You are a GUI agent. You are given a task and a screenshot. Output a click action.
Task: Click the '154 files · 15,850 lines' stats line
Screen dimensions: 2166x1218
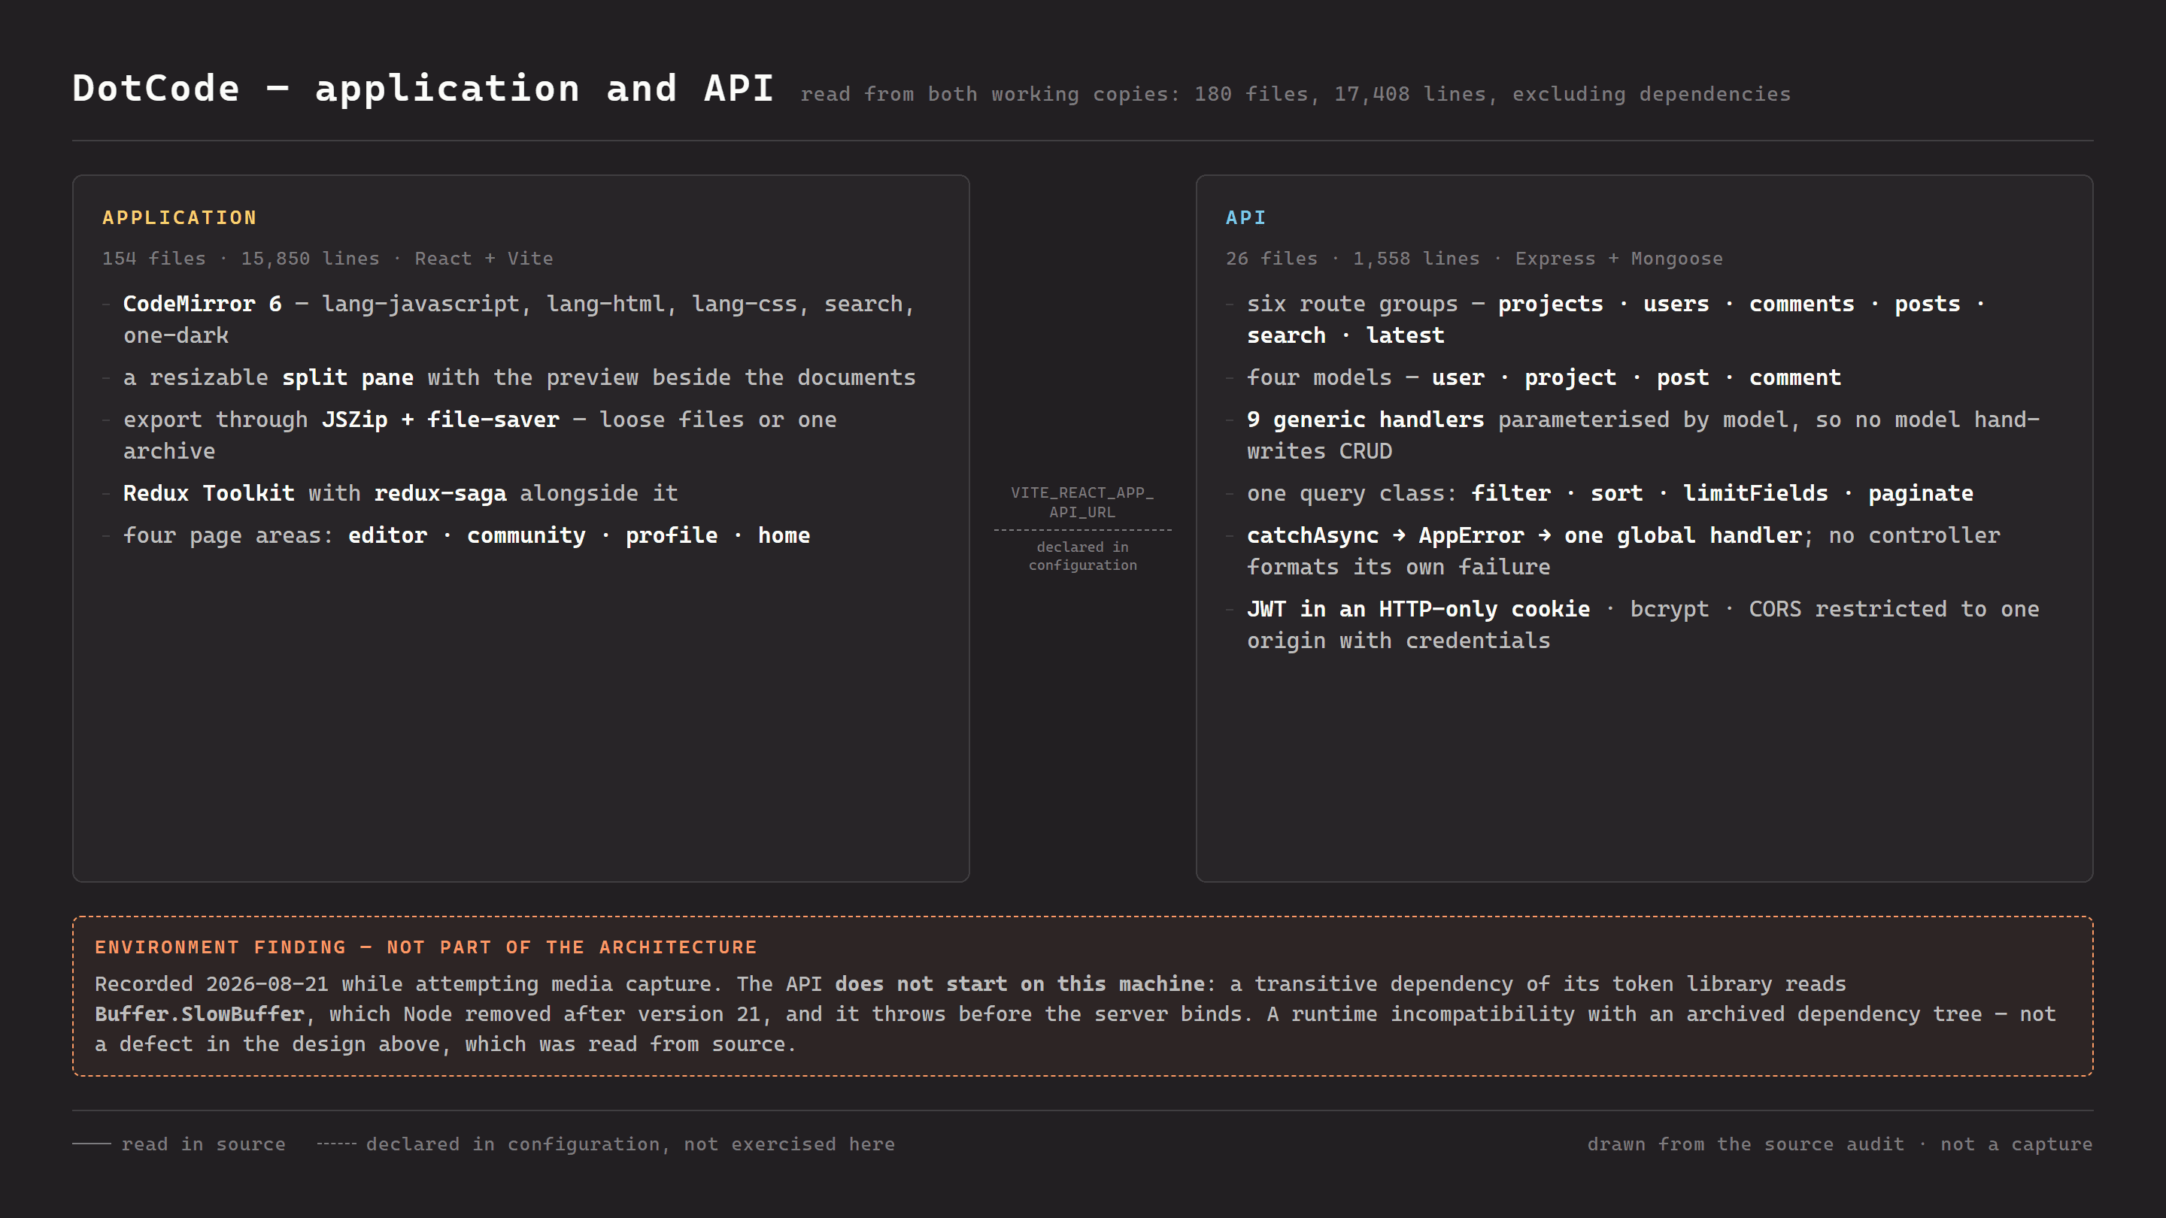[x=327, y=259]
